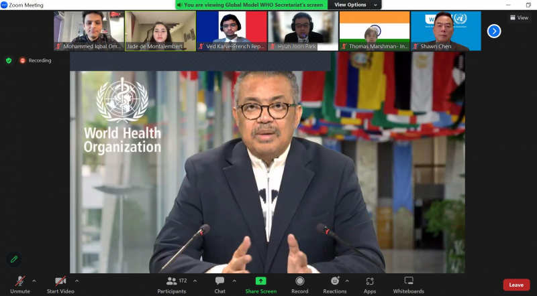The width and height of the screenshot is (537, 296).
Task: Open the Reactions smiley menu
Action: coord(334,281)
